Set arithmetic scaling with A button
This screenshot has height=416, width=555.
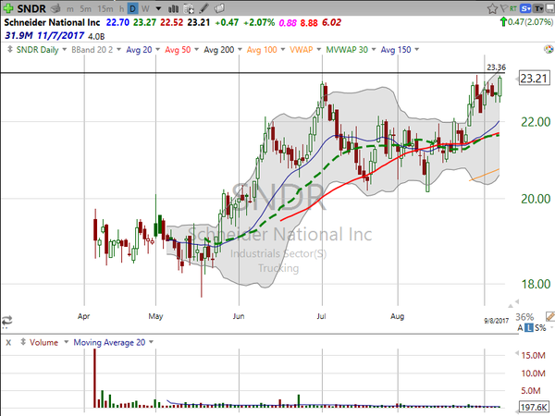click(520, 328)
